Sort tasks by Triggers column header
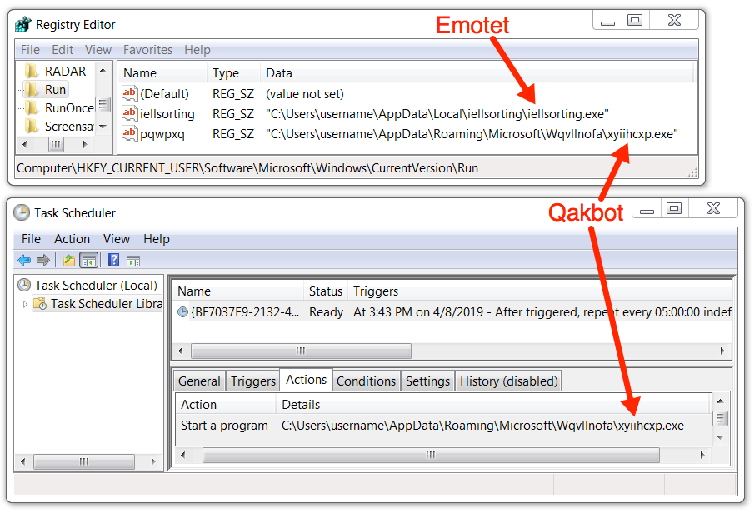 coord(539,291)
